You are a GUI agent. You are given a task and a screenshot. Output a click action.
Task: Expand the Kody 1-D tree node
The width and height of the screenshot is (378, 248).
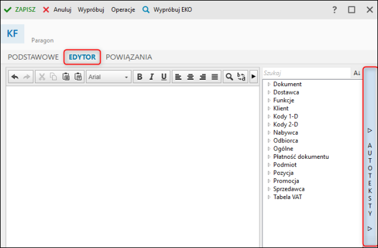(269, 116)
